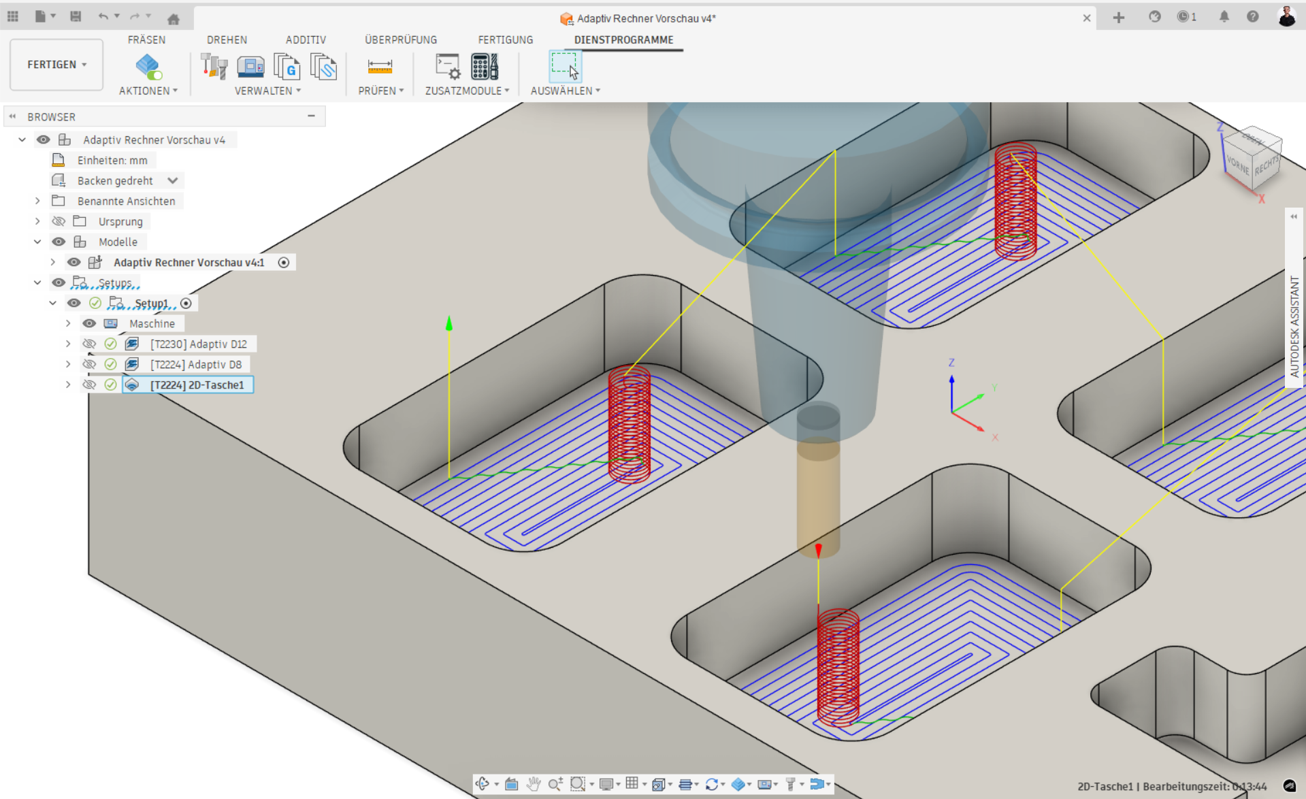Click the File menu icon

pyautogui.click(x=40, y=16)
